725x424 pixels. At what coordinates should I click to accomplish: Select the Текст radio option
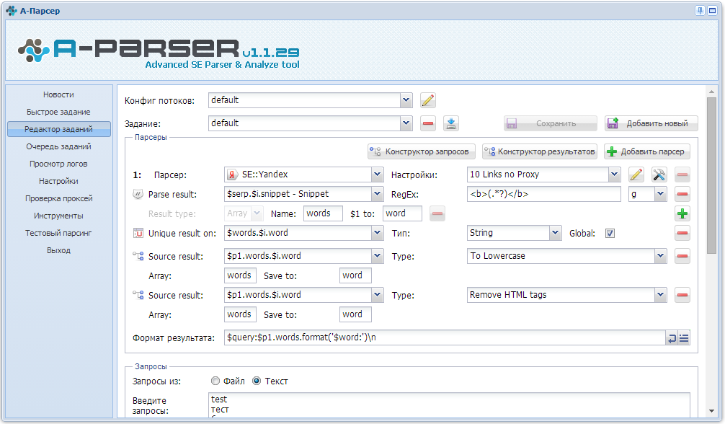click(x=256, y=381)
